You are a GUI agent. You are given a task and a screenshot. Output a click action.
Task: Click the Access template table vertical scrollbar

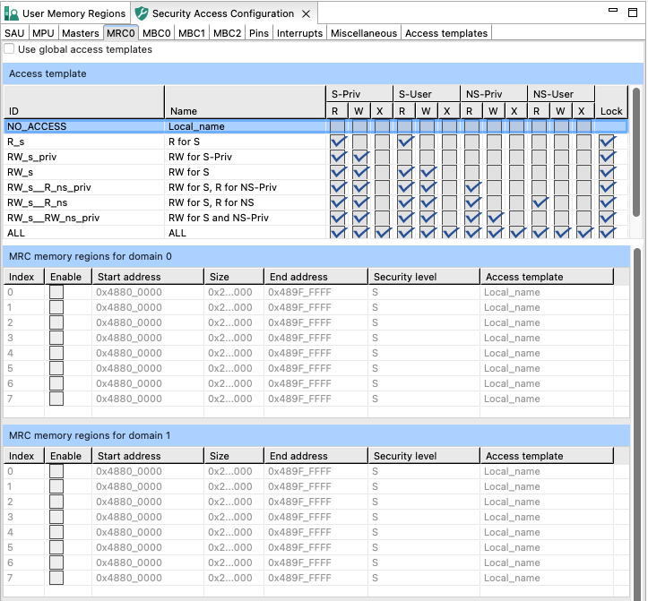pyautogui.click(x=636, y=152)
